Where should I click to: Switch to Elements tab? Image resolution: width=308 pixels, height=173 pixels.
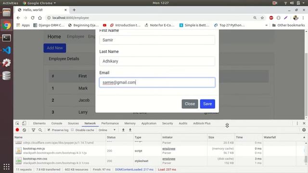(39, 124)
